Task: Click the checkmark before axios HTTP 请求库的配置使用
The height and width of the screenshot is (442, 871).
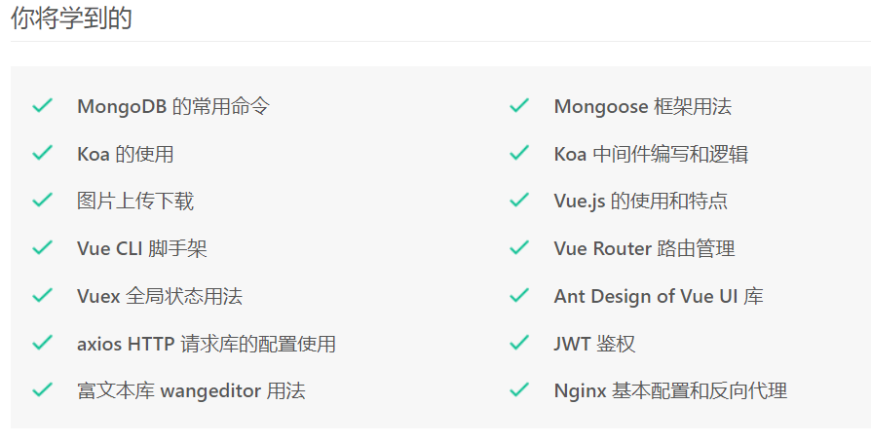Action: (x=42, y=343)
